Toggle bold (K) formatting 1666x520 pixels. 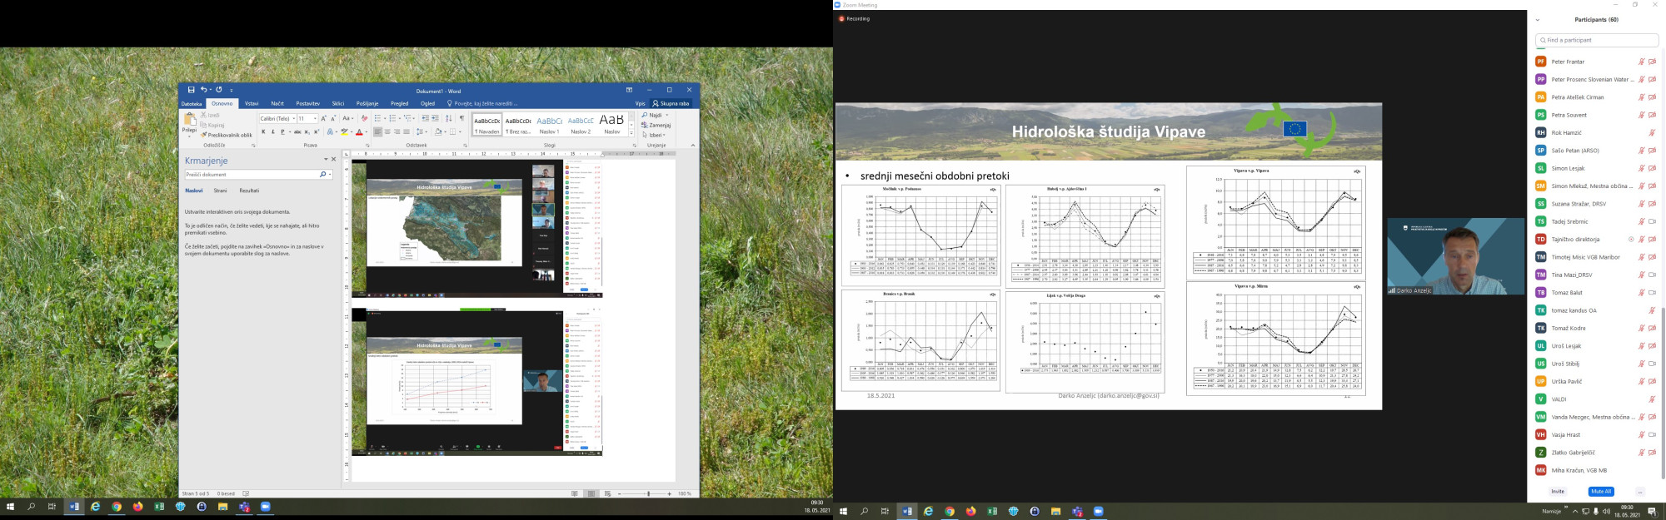point(263,131)
